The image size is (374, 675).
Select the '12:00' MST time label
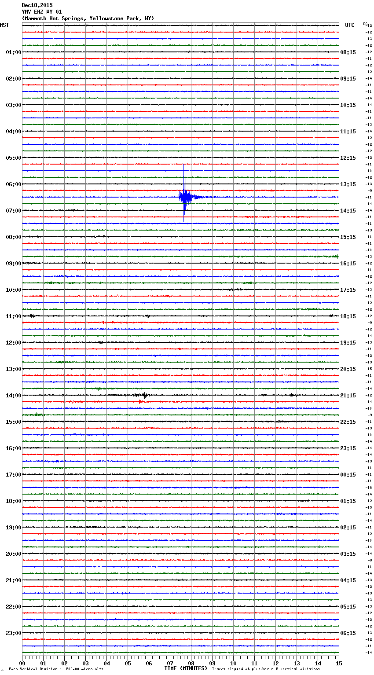pyautogui.click(x=14, y=343)
